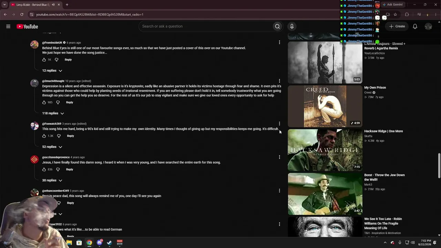Dislike the @occitanedeprovence comment
This screenshot has height=248, width=441.
[58, 169]
